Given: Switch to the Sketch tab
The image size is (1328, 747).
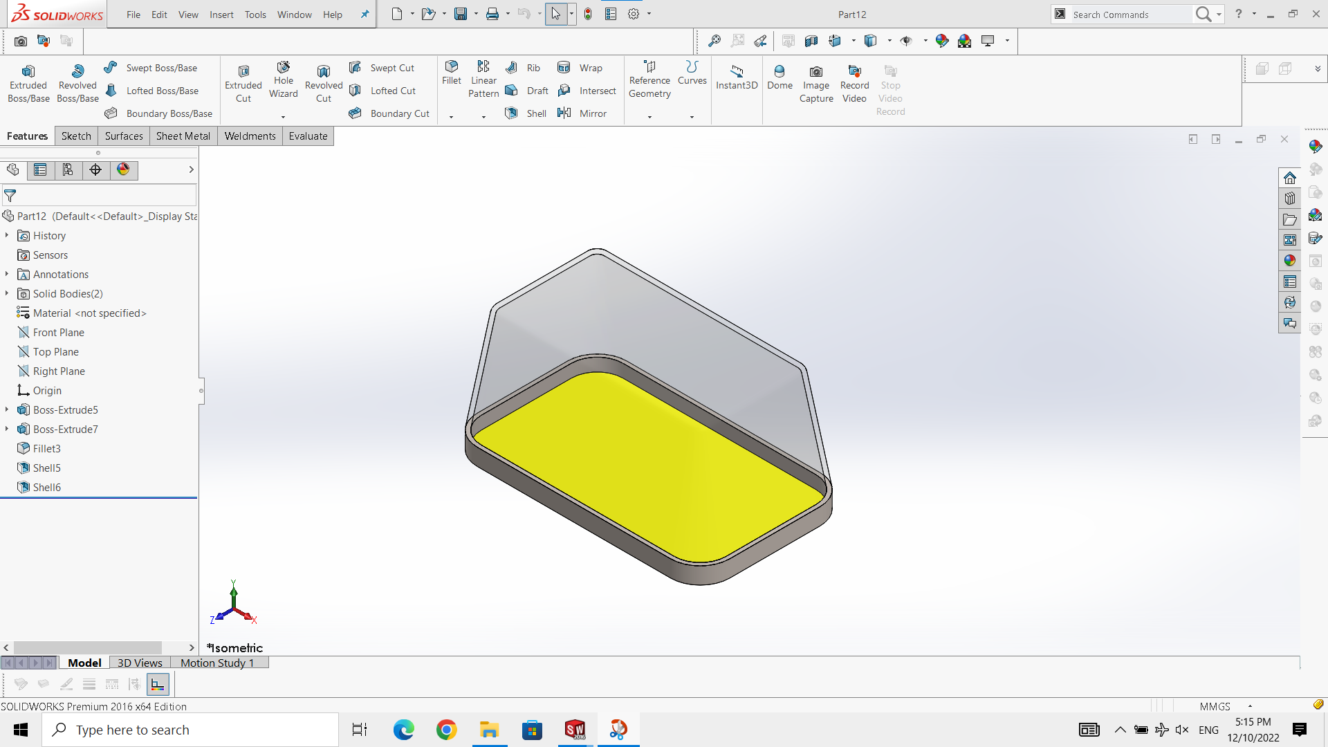Looking at the screenshot, I should click(76, 136).
